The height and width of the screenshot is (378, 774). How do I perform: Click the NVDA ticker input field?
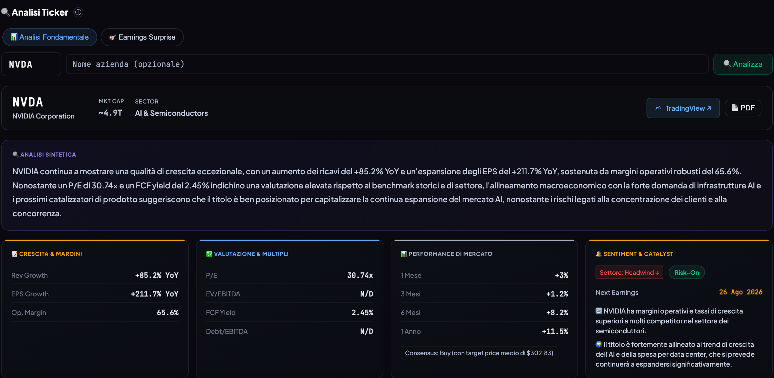coord(31,64)
